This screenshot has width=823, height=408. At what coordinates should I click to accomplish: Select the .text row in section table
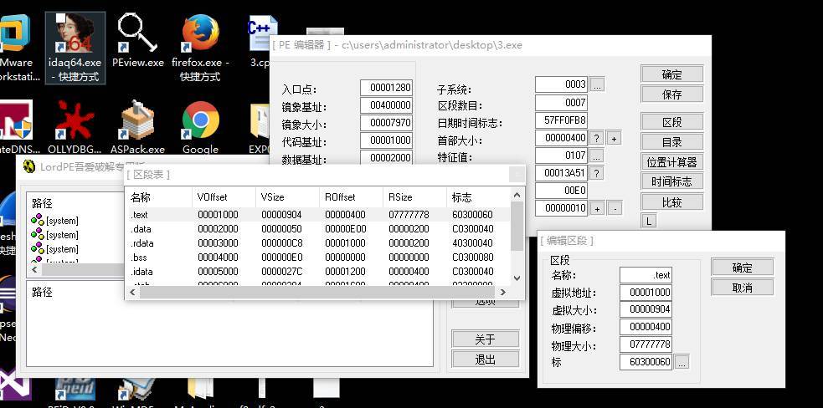(318, 215)
